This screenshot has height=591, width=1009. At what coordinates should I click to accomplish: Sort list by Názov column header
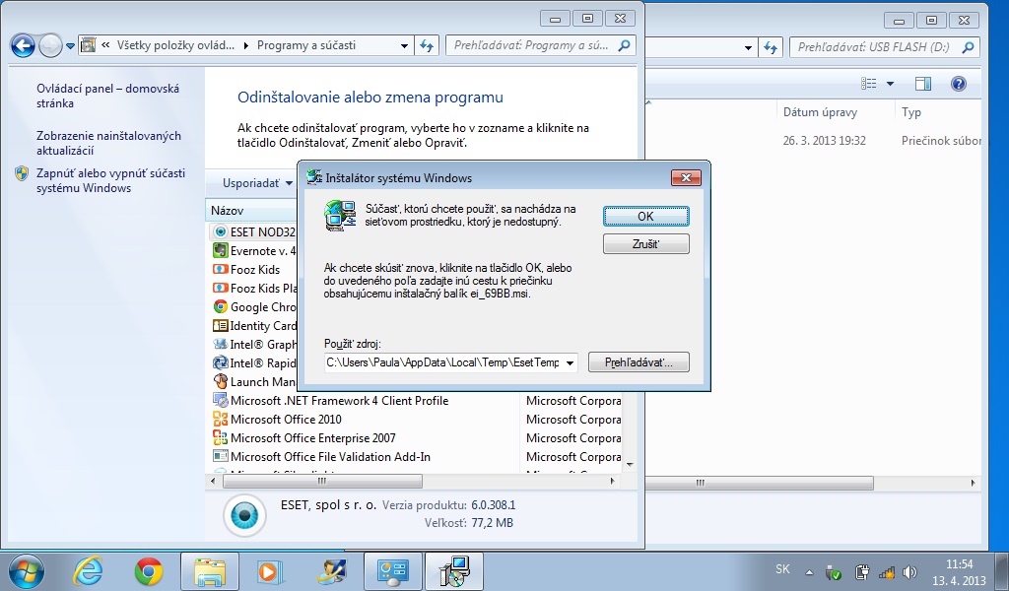(228, 211)
